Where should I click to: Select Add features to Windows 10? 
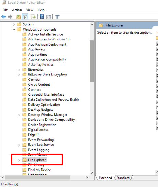click(x=49, y=39)
